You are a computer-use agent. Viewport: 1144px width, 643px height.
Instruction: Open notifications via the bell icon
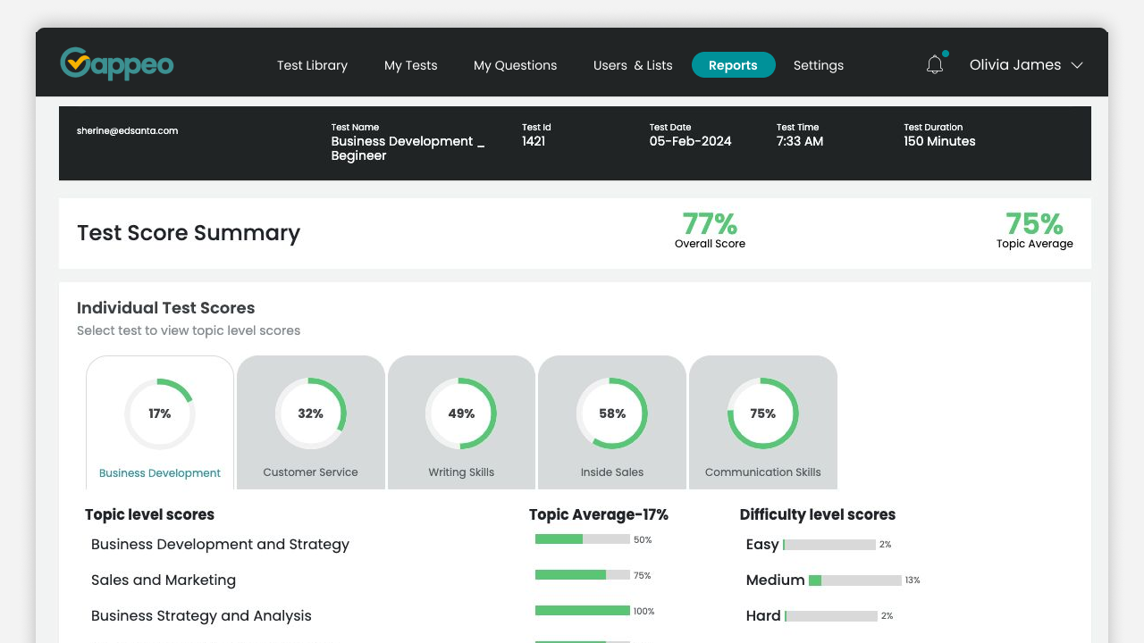(x=935, y=63)
